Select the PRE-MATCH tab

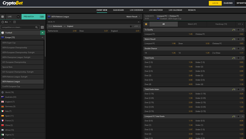33,17
